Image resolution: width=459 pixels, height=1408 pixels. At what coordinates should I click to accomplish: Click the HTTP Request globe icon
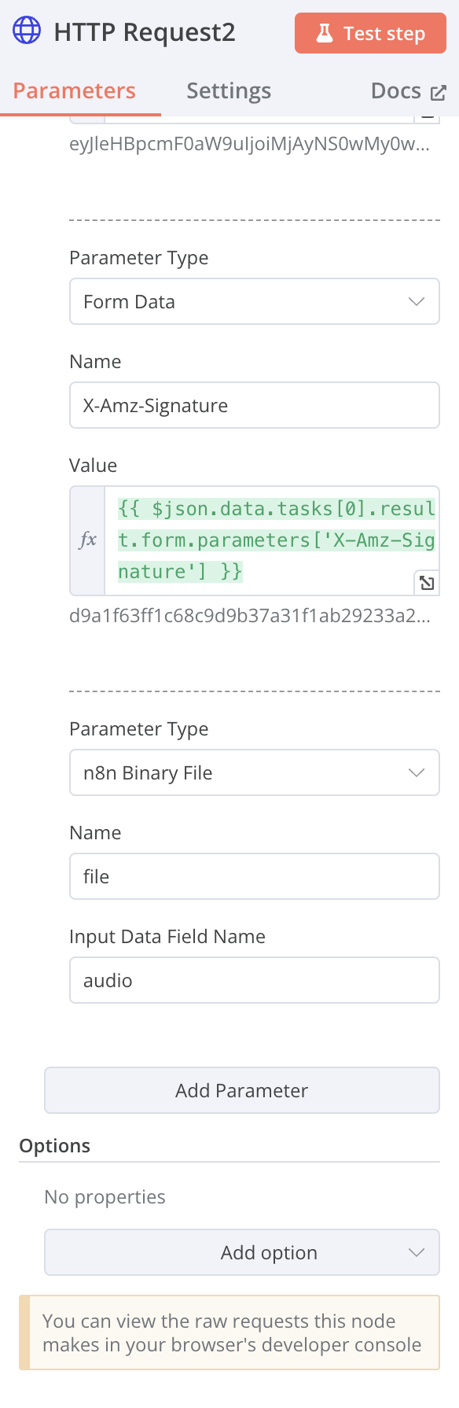point(27,31)
